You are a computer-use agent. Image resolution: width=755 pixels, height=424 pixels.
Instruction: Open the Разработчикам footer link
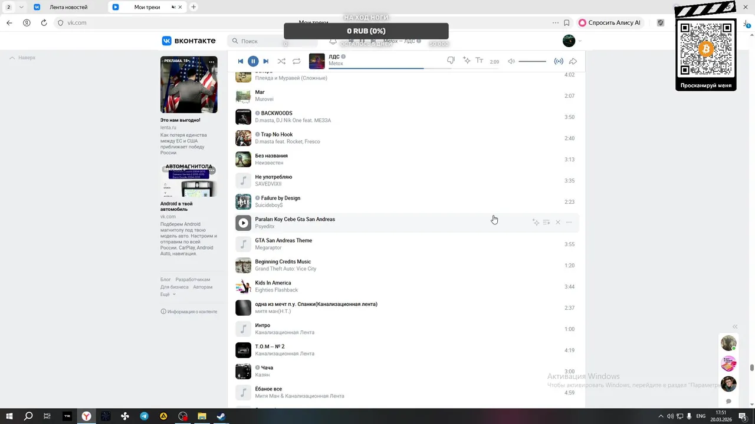tap(192, 280)
